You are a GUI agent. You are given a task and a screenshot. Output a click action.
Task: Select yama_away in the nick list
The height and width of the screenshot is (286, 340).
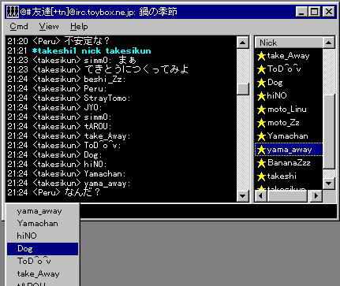click(289, 150)
